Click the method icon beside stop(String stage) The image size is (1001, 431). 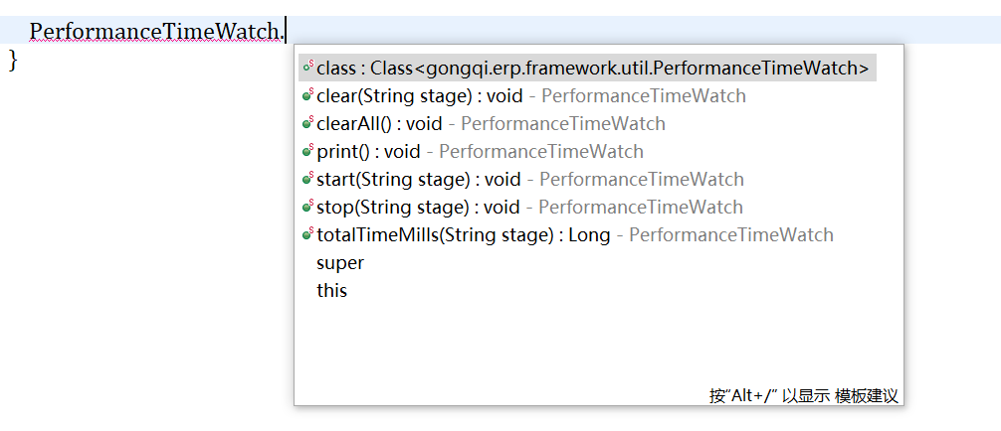pos(308,207)
